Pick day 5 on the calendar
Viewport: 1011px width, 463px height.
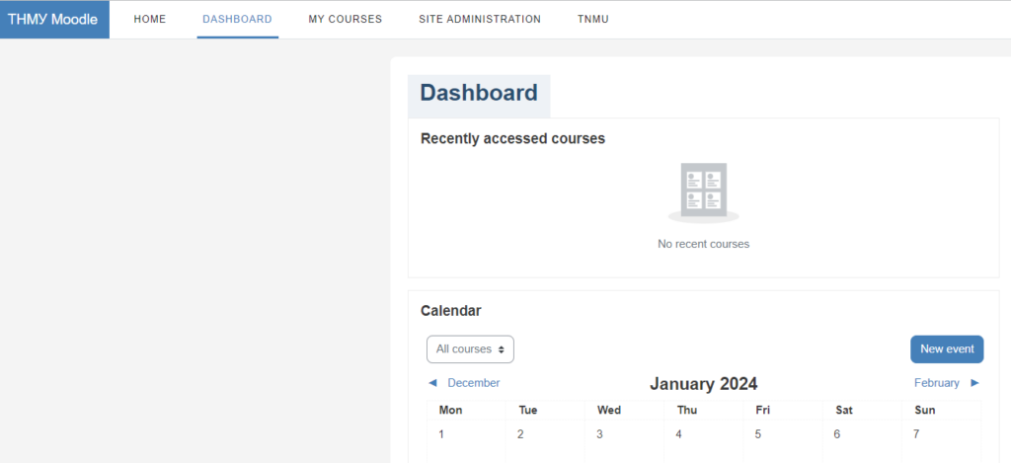758,434
